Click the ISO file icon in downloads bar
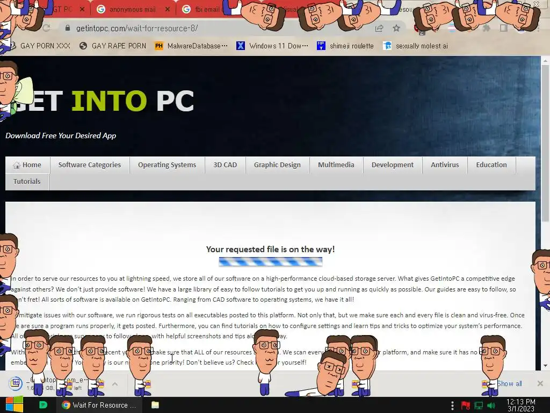The height and width of the screenshot is (413, 550). click(x=16, y=383)
